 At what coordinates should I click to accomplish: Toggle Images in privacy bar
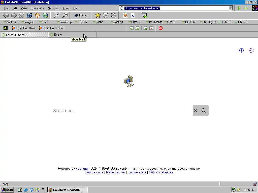click(x=27, y=22)
